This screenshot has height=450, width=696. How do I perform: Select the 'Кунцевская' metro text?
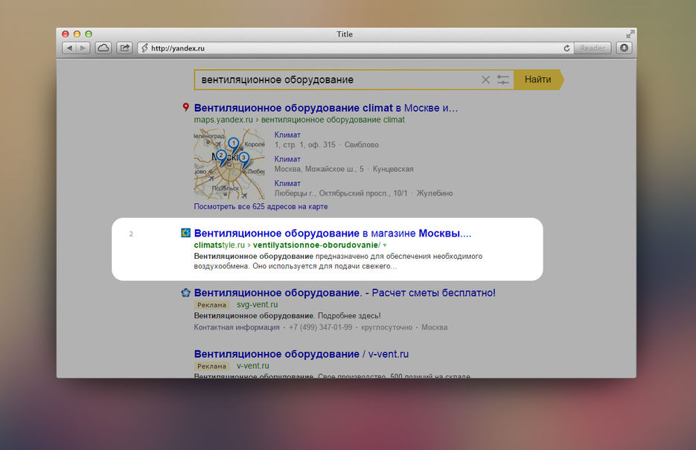pos(393,169)
